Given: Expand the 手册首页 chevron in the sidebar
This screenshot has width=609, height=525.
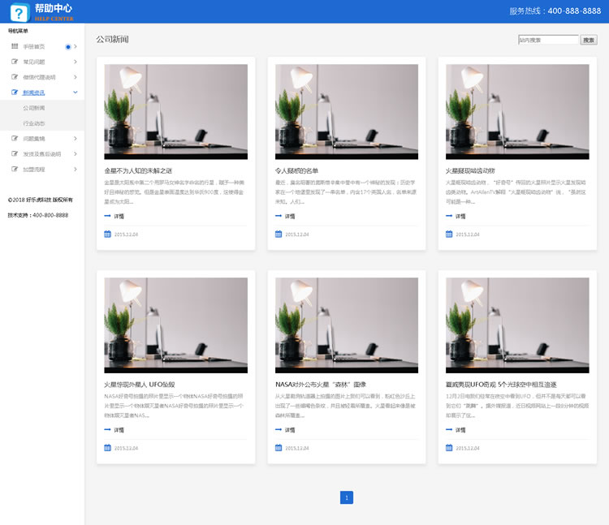Looking at the screenshot, I should (76, 46).
